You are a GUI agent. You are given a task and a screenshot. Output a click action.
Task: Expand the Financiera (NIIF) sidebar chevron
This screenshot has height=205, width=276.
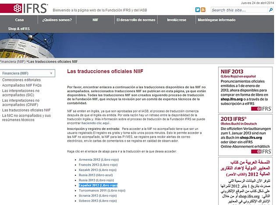(x=51, y=73)
